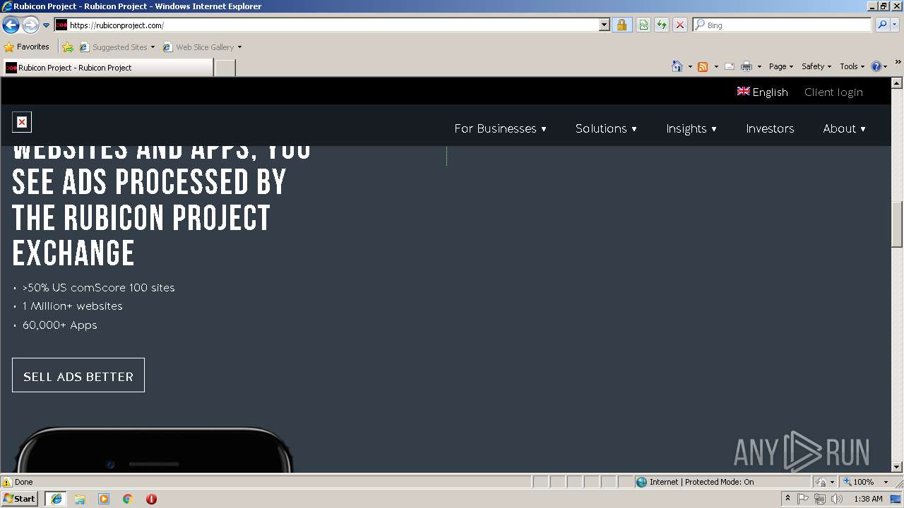
Task: Click the status bar warning icon
Action: click(x=7, y=482)
